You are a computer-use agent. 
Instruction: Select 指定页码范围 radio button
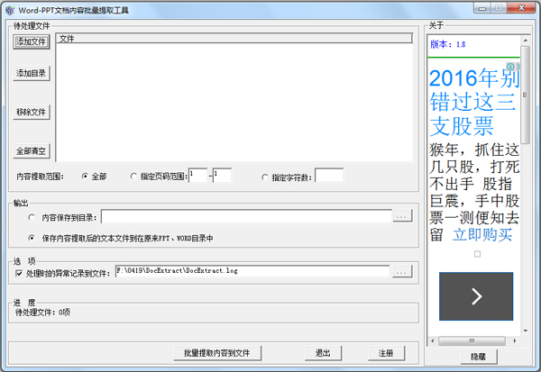(133, 177)
